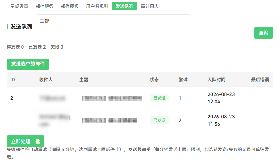The image size is (277, 168).
Task: Click the 收件人 column header
Action: (46, 80)
